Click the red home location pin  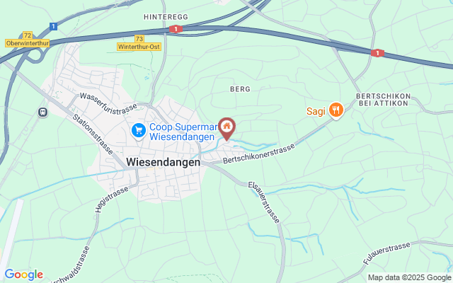tap(226, 129)
